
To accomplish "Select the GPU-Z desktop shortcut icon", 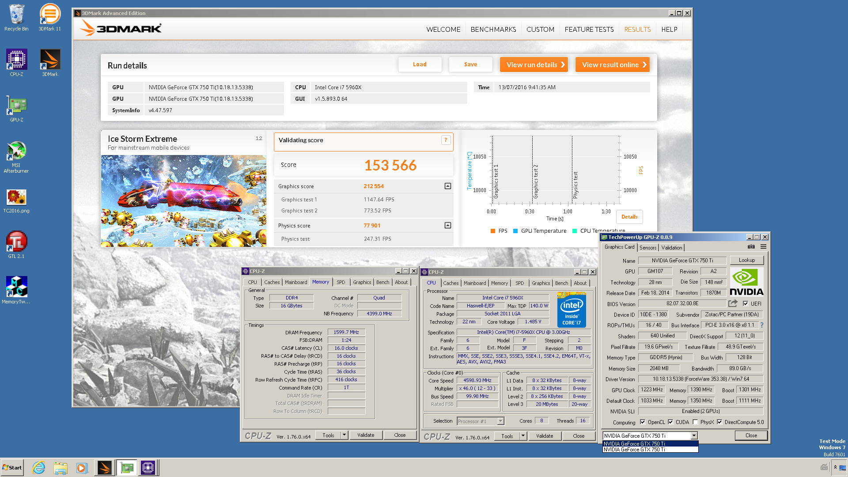I will (16, 108).
